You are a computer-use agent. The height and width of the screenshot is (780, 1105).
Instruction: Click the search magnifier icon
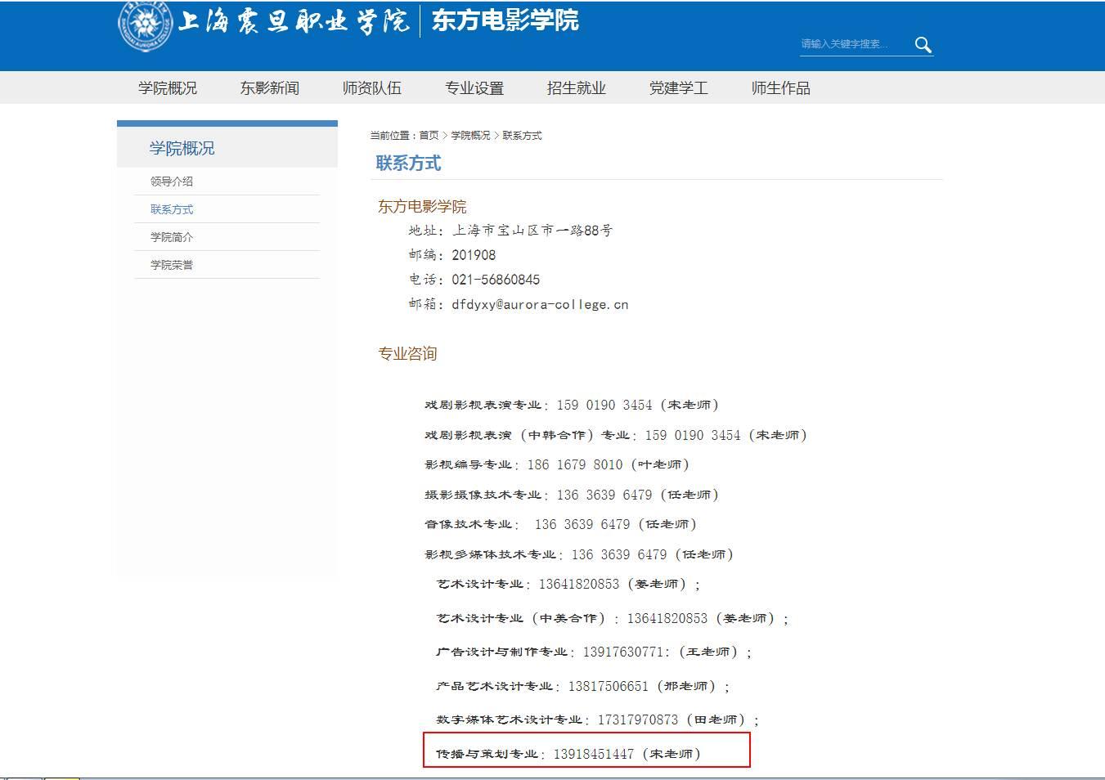[x=923, y=45]
